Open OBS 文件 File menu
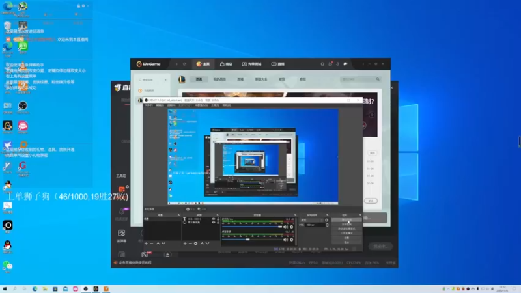This screenshot has width=521, height=293. (x=148, y=105)
